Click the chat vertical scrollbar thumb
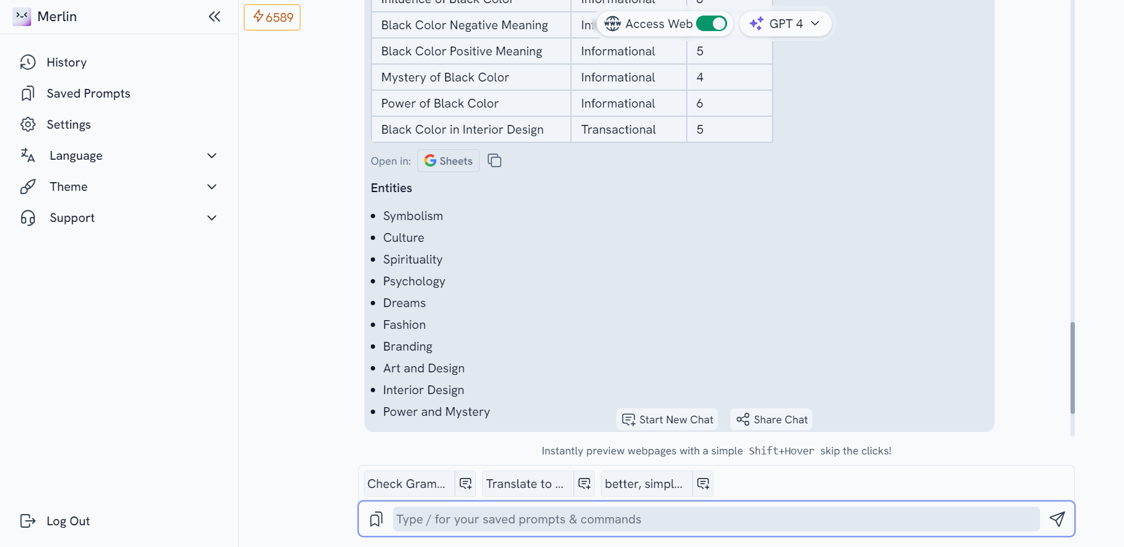The height and width of the screenshot is (547, 1124). tap(1072, 367)
